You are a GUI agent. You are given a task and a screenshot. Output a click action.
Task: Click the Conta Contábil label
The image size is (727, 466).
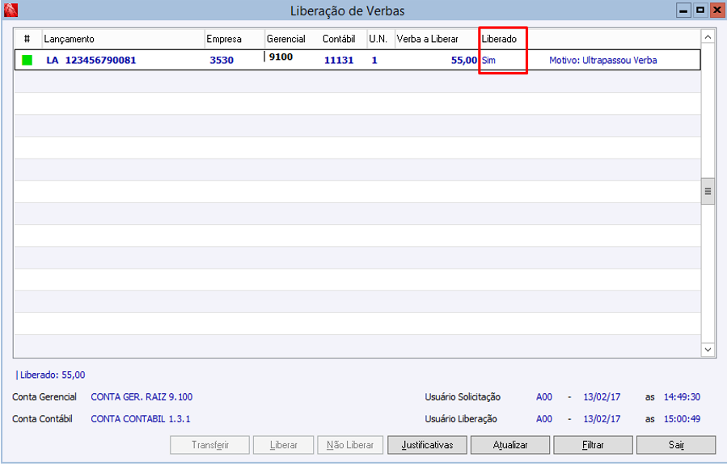point(42,419)
